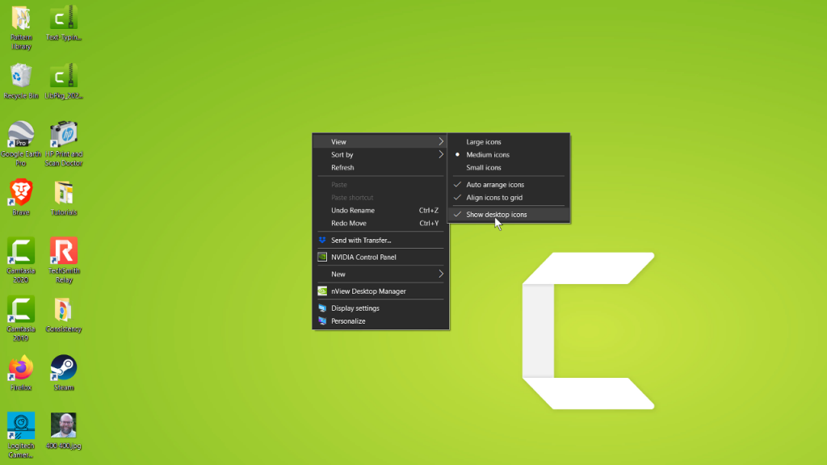Toggle Auto arrange icons
The image size is (827, 465).
[509, 185]
